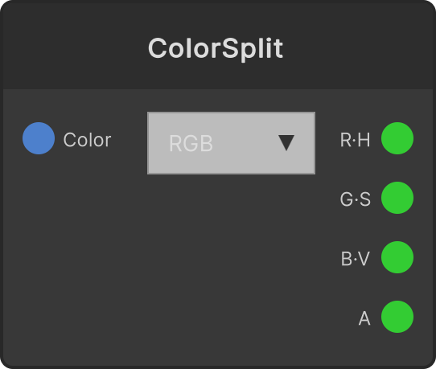The height and width of the screenshot is (369, 436).
Task: Click empty node body below RGB dropdown
Action: pyautogui.click(x=231, y=250)
